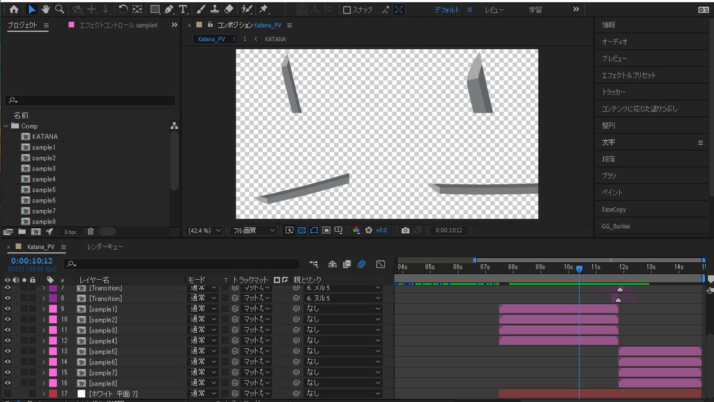Click the snapshot camera icon
The height and width of the screenshot is (402, 714).
[x=405, y=230]
